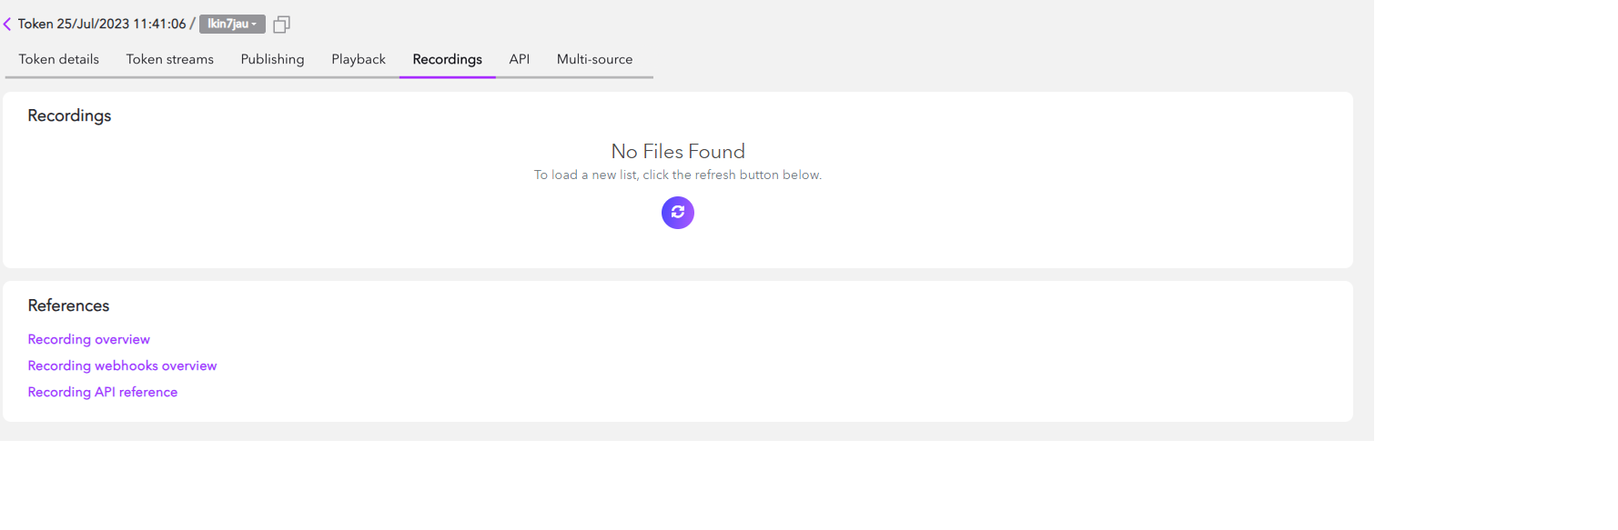Select the Playback tab
This screenshot has width=1618, height=530.
pos(359,59)
